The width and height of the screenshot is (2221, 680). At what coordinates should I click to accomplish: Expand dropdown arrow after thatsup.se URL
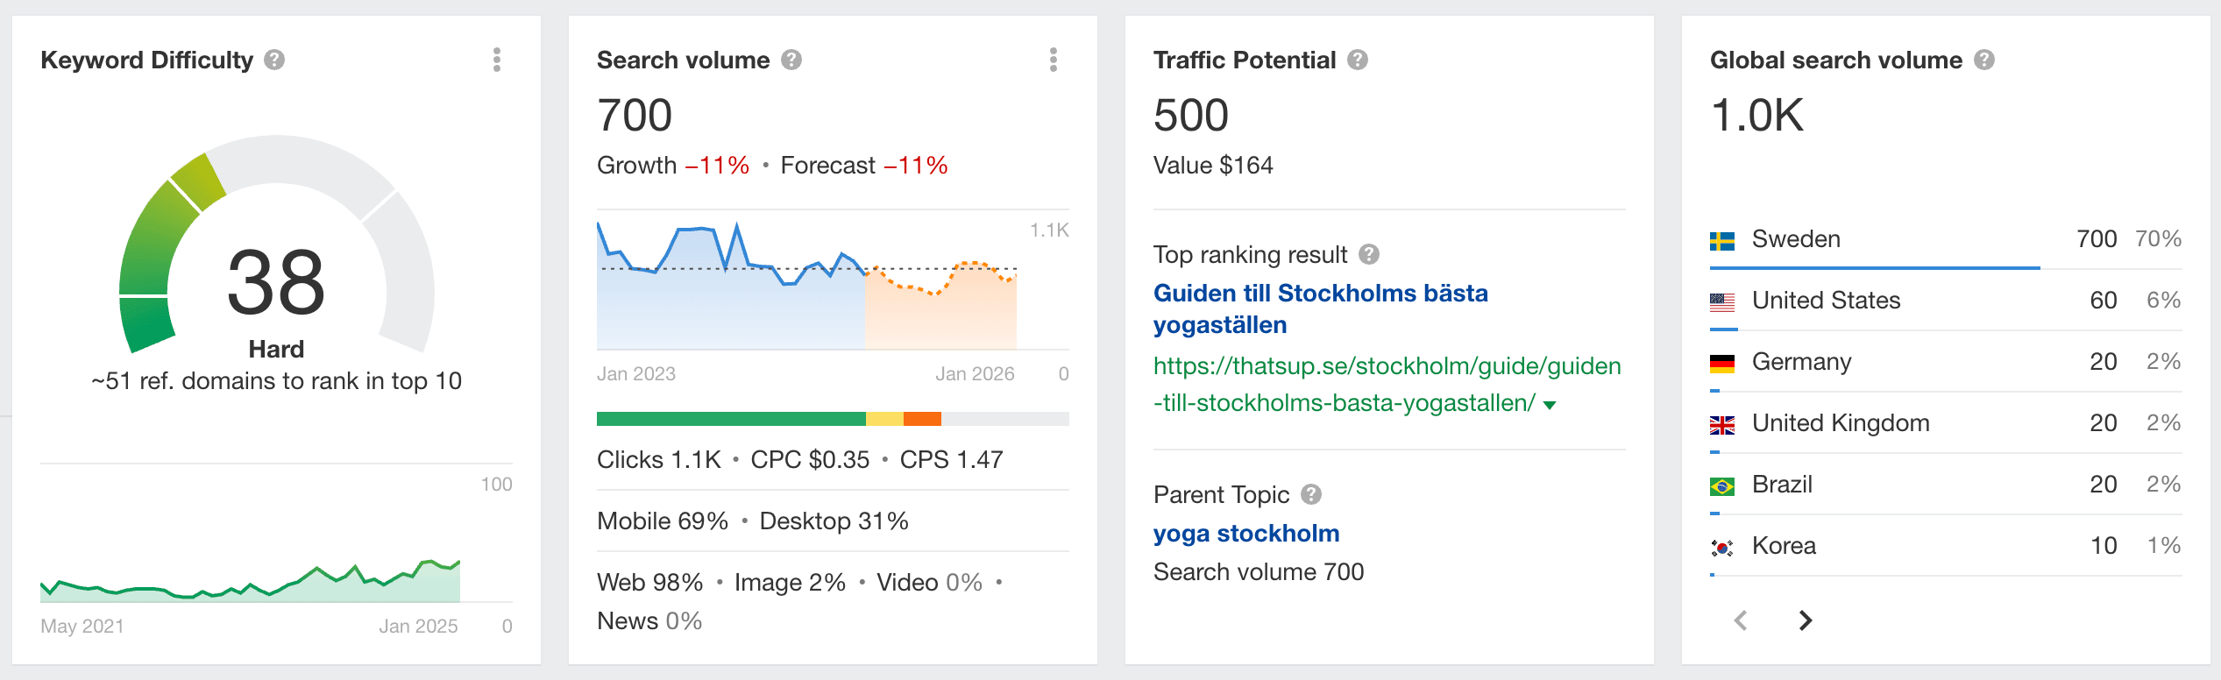pos(1550,405)
